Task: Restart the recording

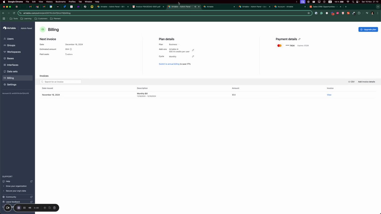Action: pos(50,208)
